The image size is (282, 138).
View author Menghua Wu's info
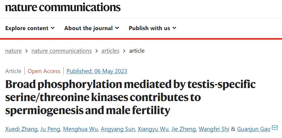(80, 129)
